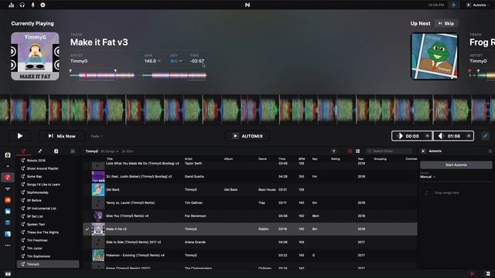
Task: Select the Beatsource source icon
Action: [x=8, y=223]
